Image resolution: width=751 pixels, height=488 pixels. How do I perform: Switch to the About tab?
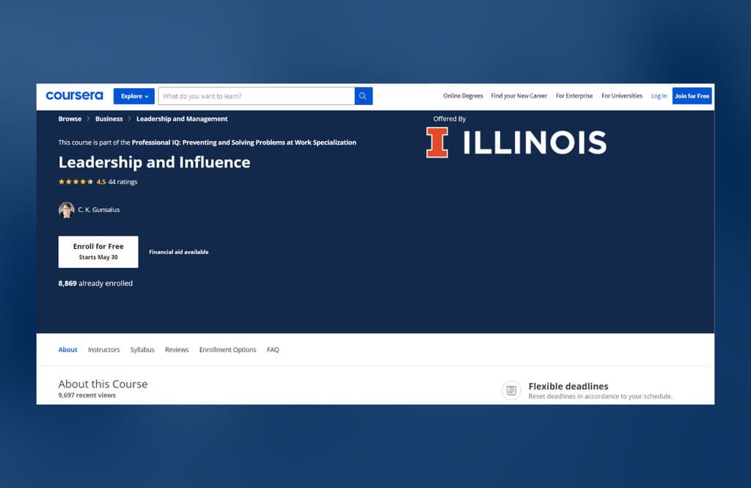67,349
